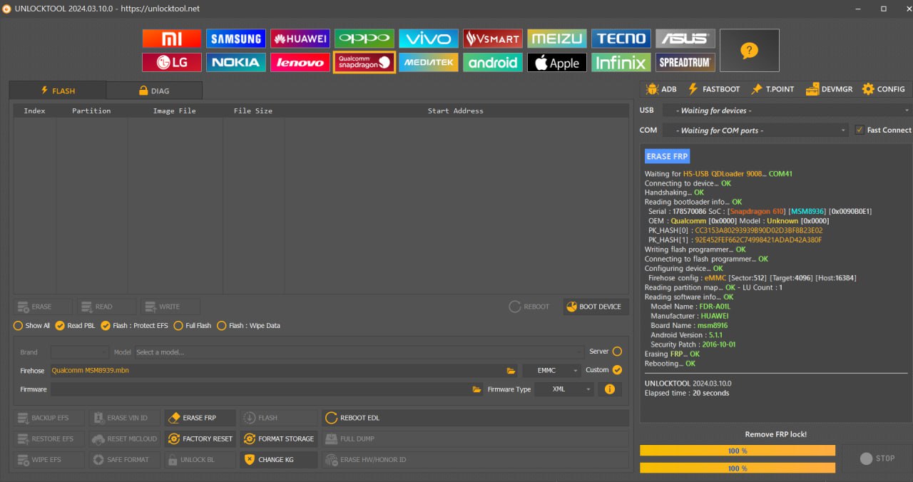Select the Tecno brand logo
The width and height of the screenshot is (913, 482).
621,39
